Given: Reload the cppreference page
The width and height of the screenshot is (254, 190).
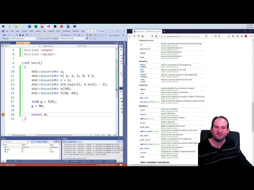Looking at the screenshot, I should (139, 36).
